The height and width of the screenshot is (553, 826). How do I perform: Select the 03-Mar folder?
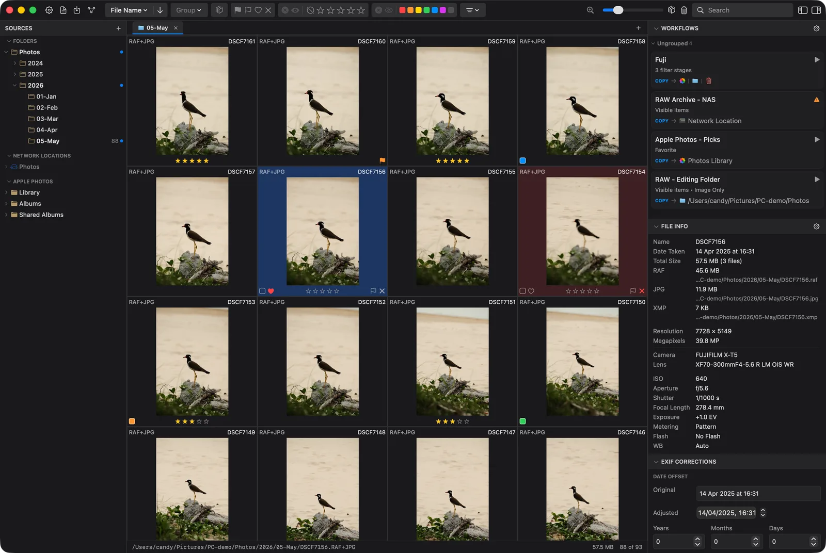(x=47, y=119)
